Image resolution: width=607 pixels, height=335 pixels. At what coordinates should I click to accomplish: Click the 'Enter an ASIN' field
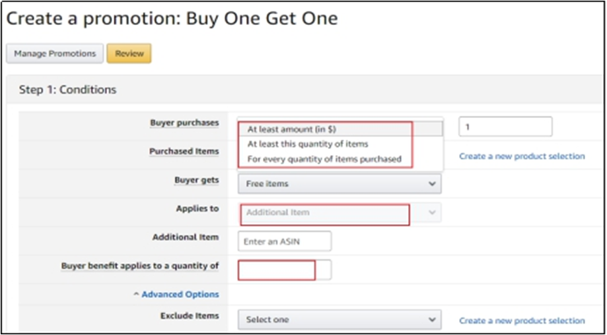coord(285,241)
